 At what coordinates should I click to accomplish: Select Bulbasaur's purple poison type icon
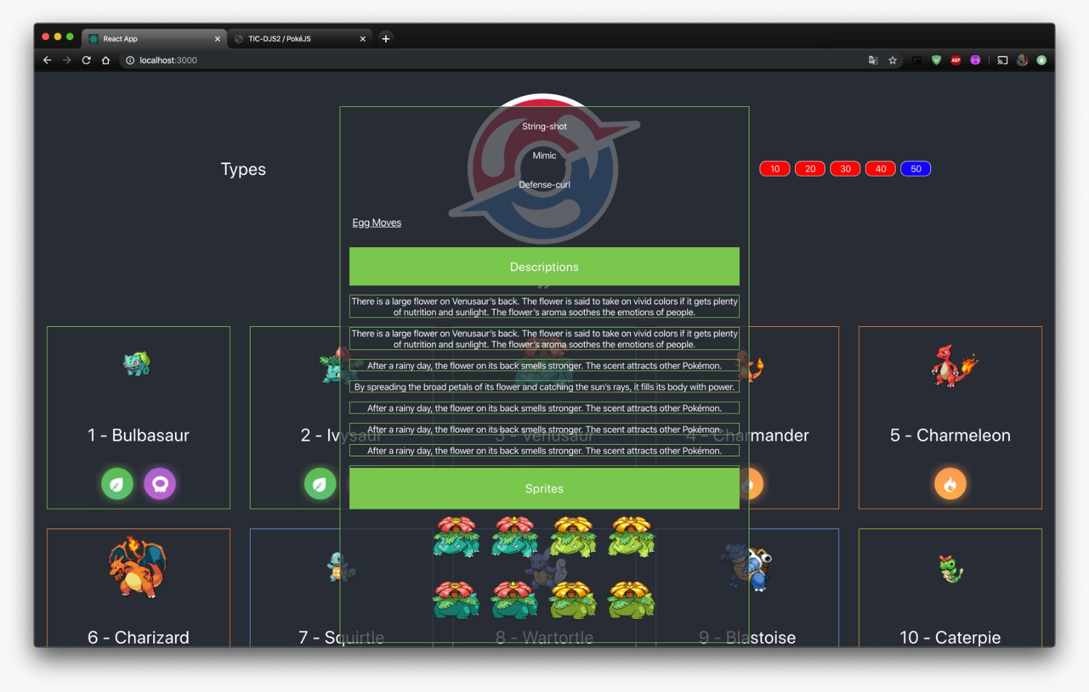160,484
